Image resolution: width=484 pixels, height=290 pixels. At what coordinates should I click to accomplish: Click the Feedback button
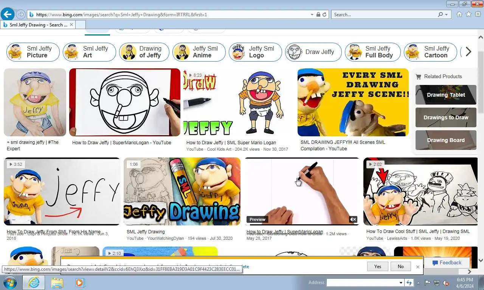coord(447,263)
